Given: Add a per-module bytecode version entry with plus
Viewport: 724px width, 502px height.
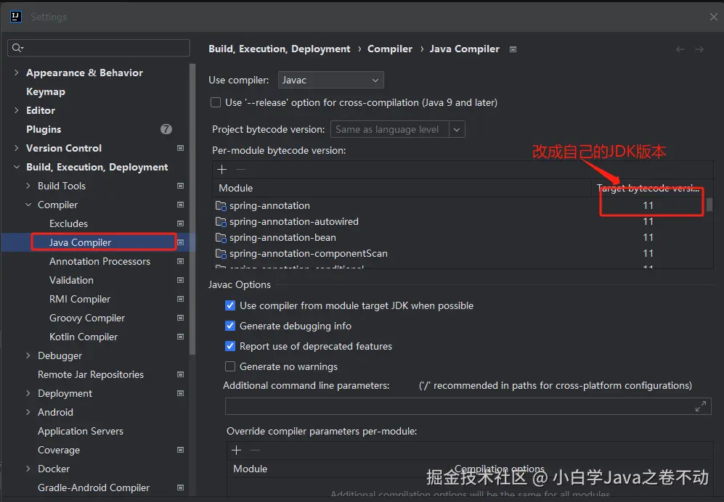Looking at the screenshot, I should pos(222,170).
